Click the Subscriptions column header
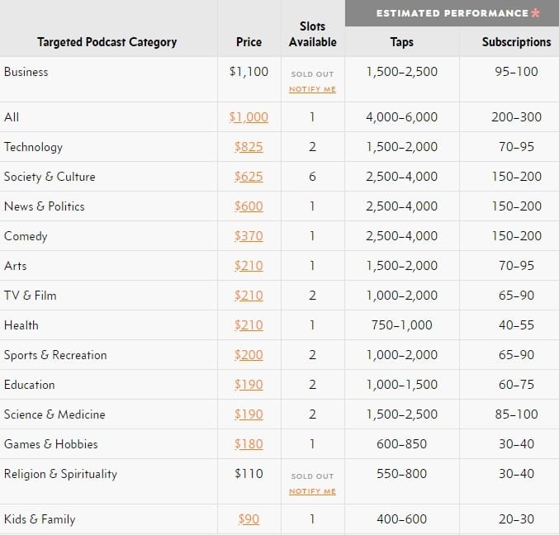This screenshot has height=535, width=559. tap(516, 42)
